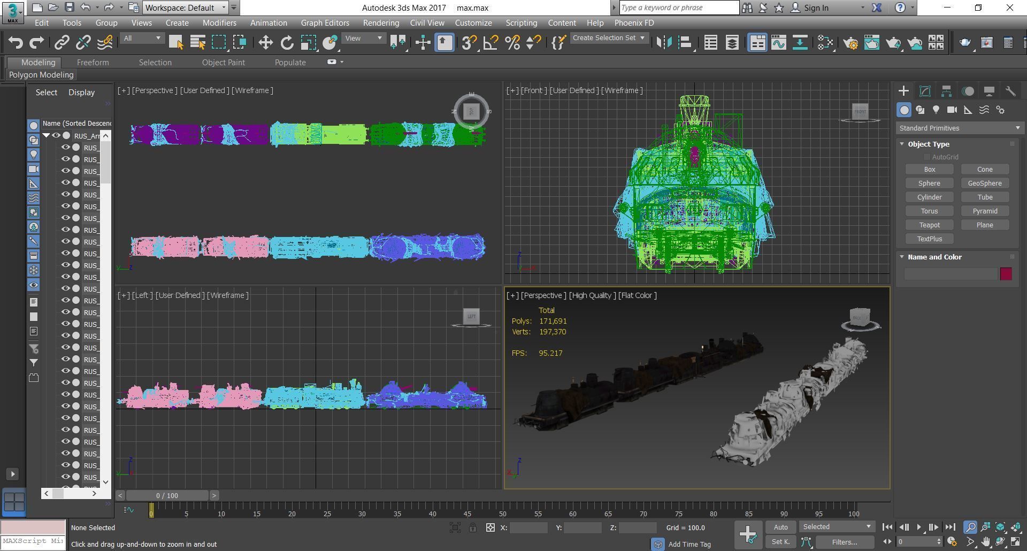Choose the Select and Move tool

click(265, 43)
